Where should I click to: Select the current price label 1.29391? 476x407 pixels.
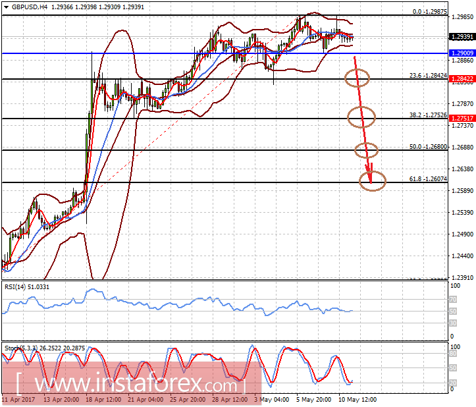point(462,37)
